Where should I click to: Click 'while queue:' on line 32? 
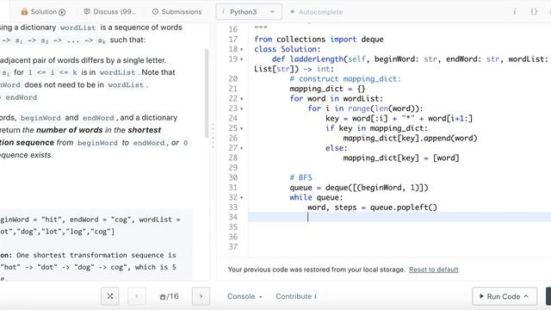click(316, 197)
